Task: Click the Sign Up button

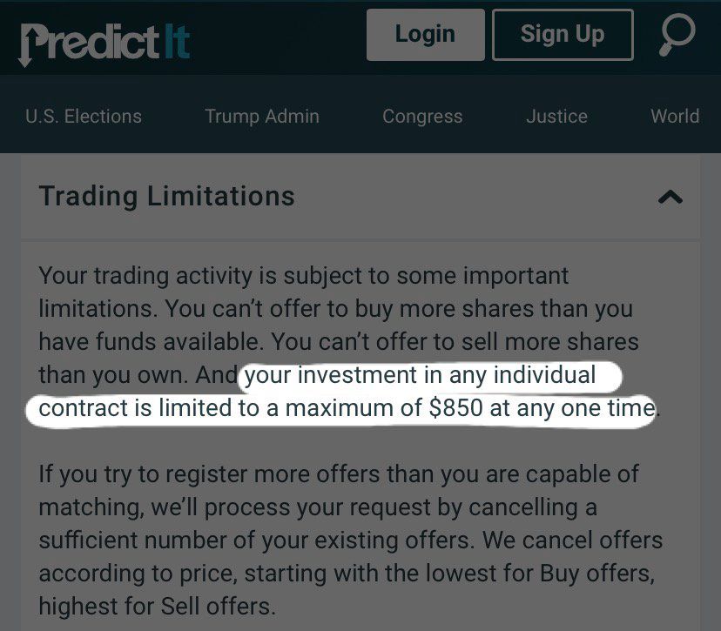Action: click(x=562, y=35)
